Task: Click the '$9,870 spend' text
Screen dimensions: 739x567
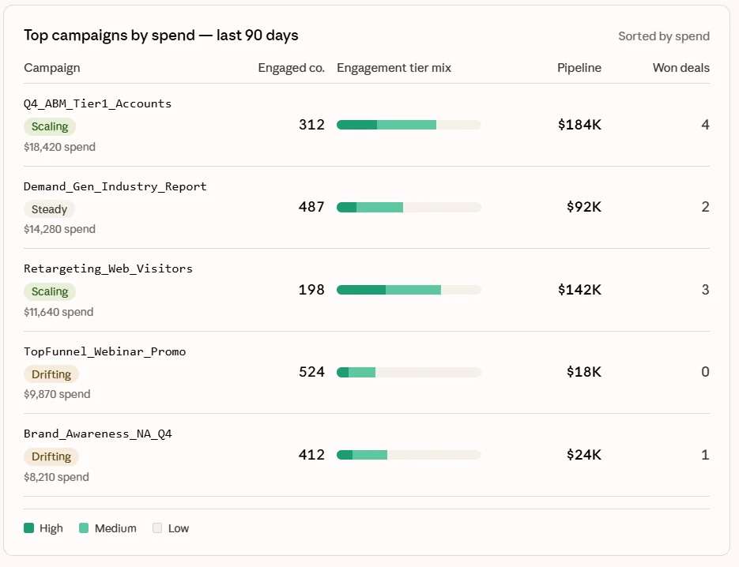Action: [x=57, y=394]
